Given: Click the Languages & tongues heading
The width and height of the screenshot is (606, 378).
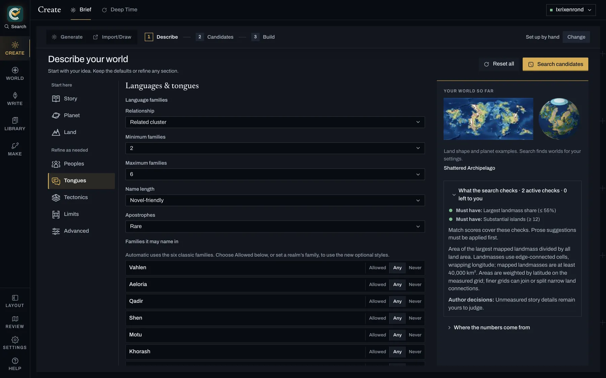Looking at the screenshot, I should [x=162, y=86].
